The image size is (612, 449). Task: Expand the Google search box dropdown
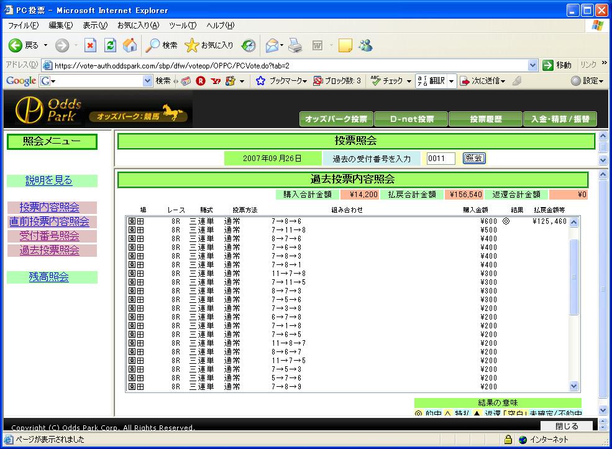coord(147,81)
